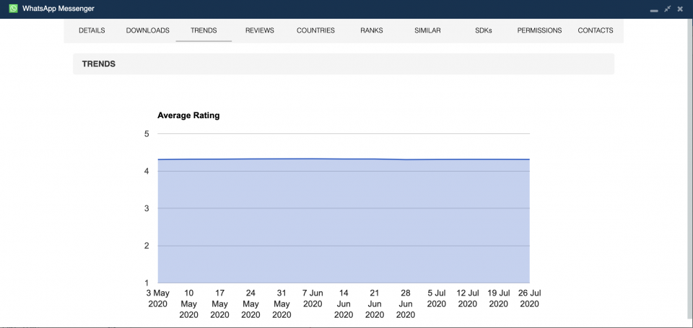Click the WhatsApp app icon in title bar
Screen dimensions: 693x328
point(13,9)
